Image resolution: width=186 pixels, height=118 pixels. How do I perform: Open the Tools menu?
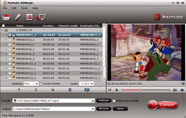(24, 8)
